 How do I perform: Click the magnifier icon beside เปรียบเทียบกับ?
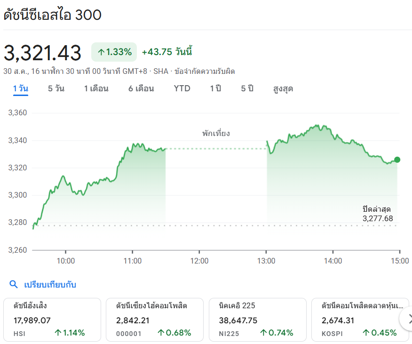coord(14,284)
